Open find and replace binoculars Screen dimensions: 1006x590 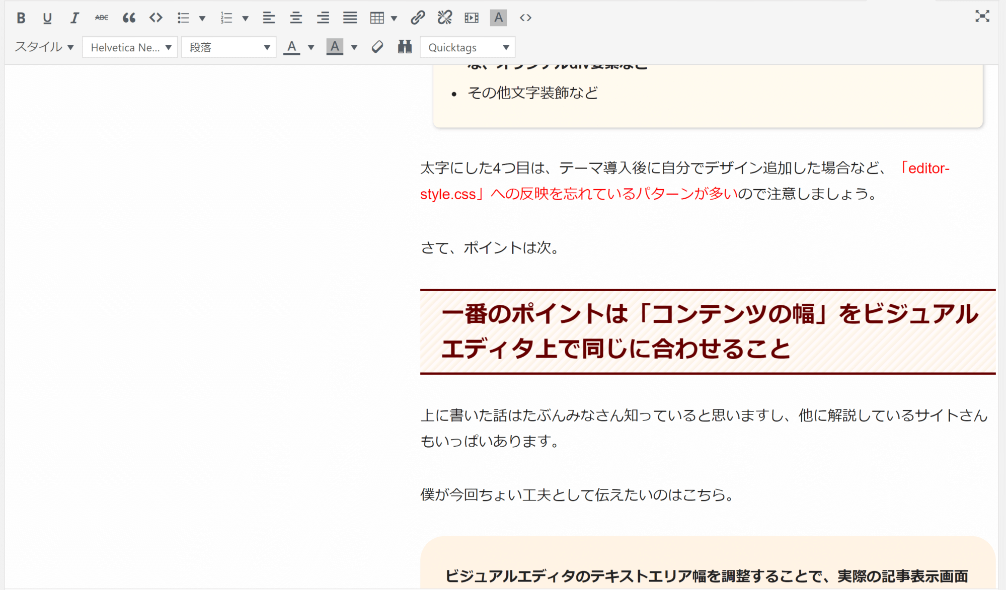coord(405,47)
